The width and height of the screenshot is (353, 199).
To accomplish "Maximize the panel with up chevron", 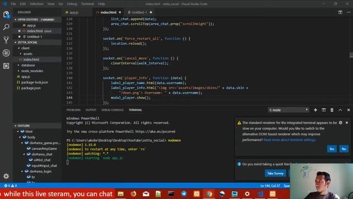I will click(340, 110).
